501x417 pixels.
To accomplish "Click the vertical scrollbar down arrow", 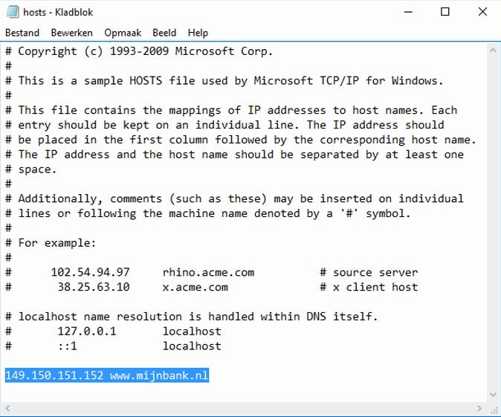I will click(x=494, y=395).
